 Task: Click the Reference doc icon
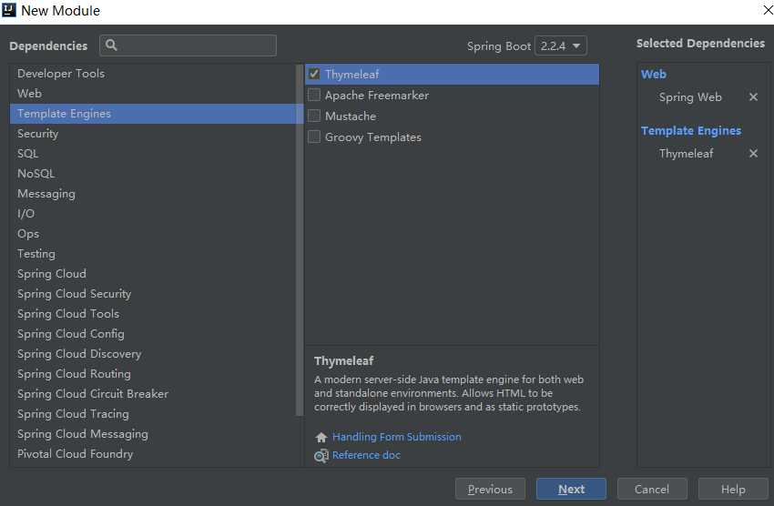[321, 456]
